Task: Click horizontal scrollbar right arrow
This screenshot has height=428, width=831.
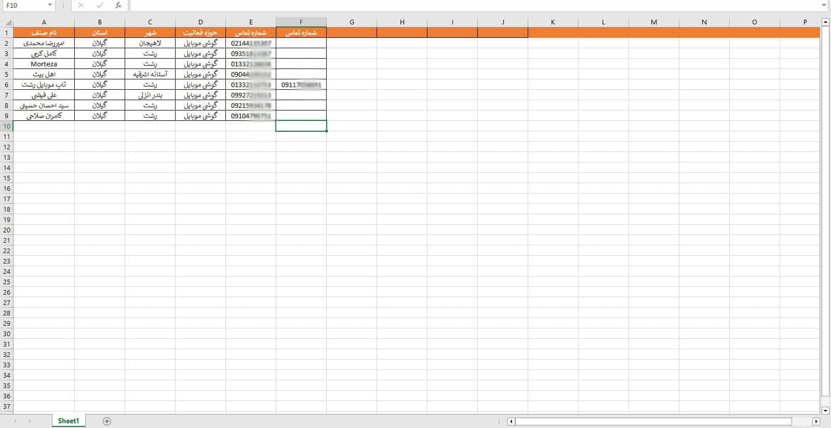Action: pos(816,421)
